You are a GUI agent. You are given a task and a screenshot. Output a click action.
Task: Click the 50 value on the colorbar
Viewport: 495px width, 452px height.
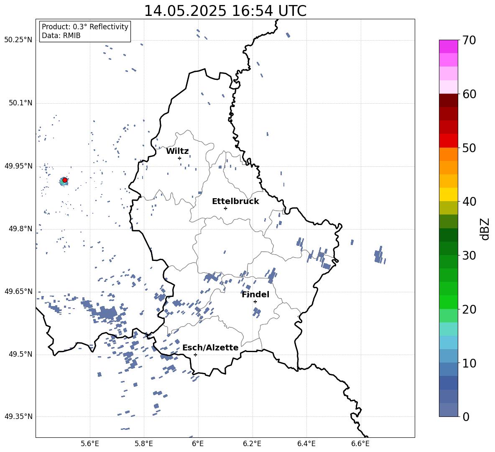pos(469,148)
